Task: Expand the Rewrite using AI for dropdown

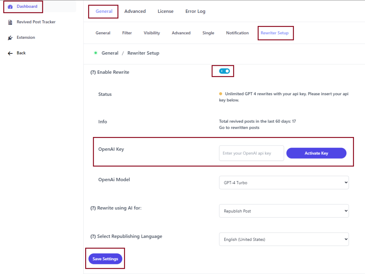Action: click(x=284, y=211)
